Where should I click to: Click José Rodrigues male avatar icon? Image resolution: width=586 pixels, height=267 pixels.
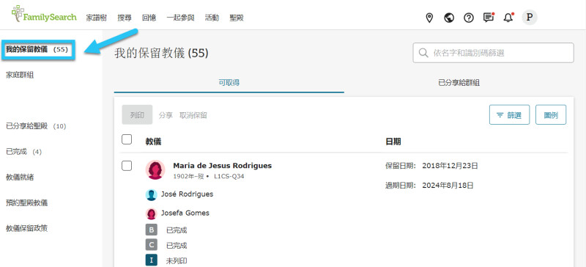point(151,194)
